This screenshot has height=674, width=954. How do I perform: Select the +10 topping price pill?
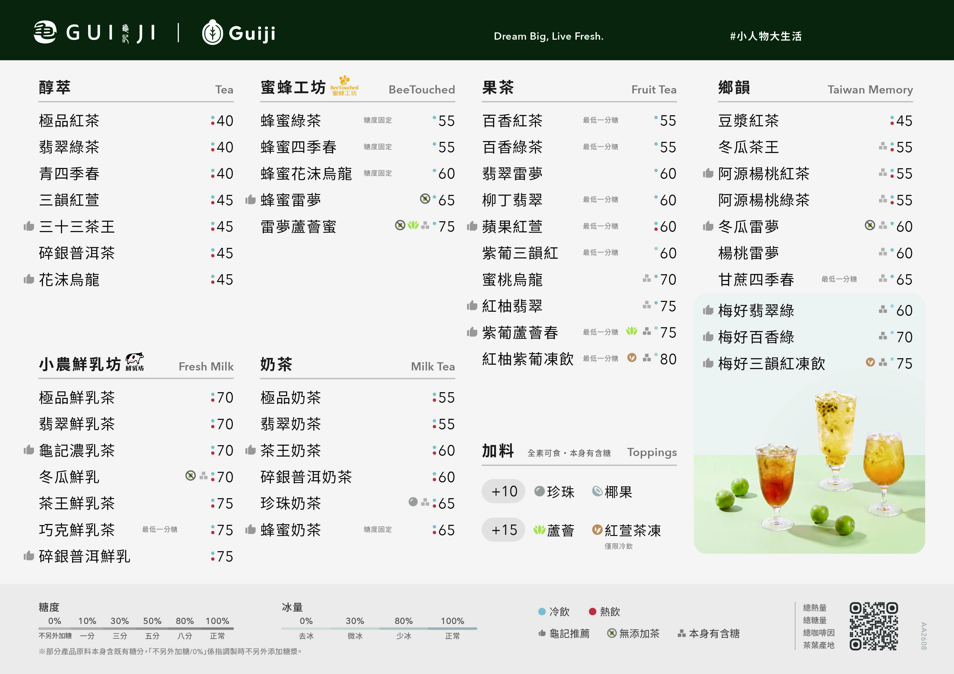pyautogui.click(x=504, y=491)
